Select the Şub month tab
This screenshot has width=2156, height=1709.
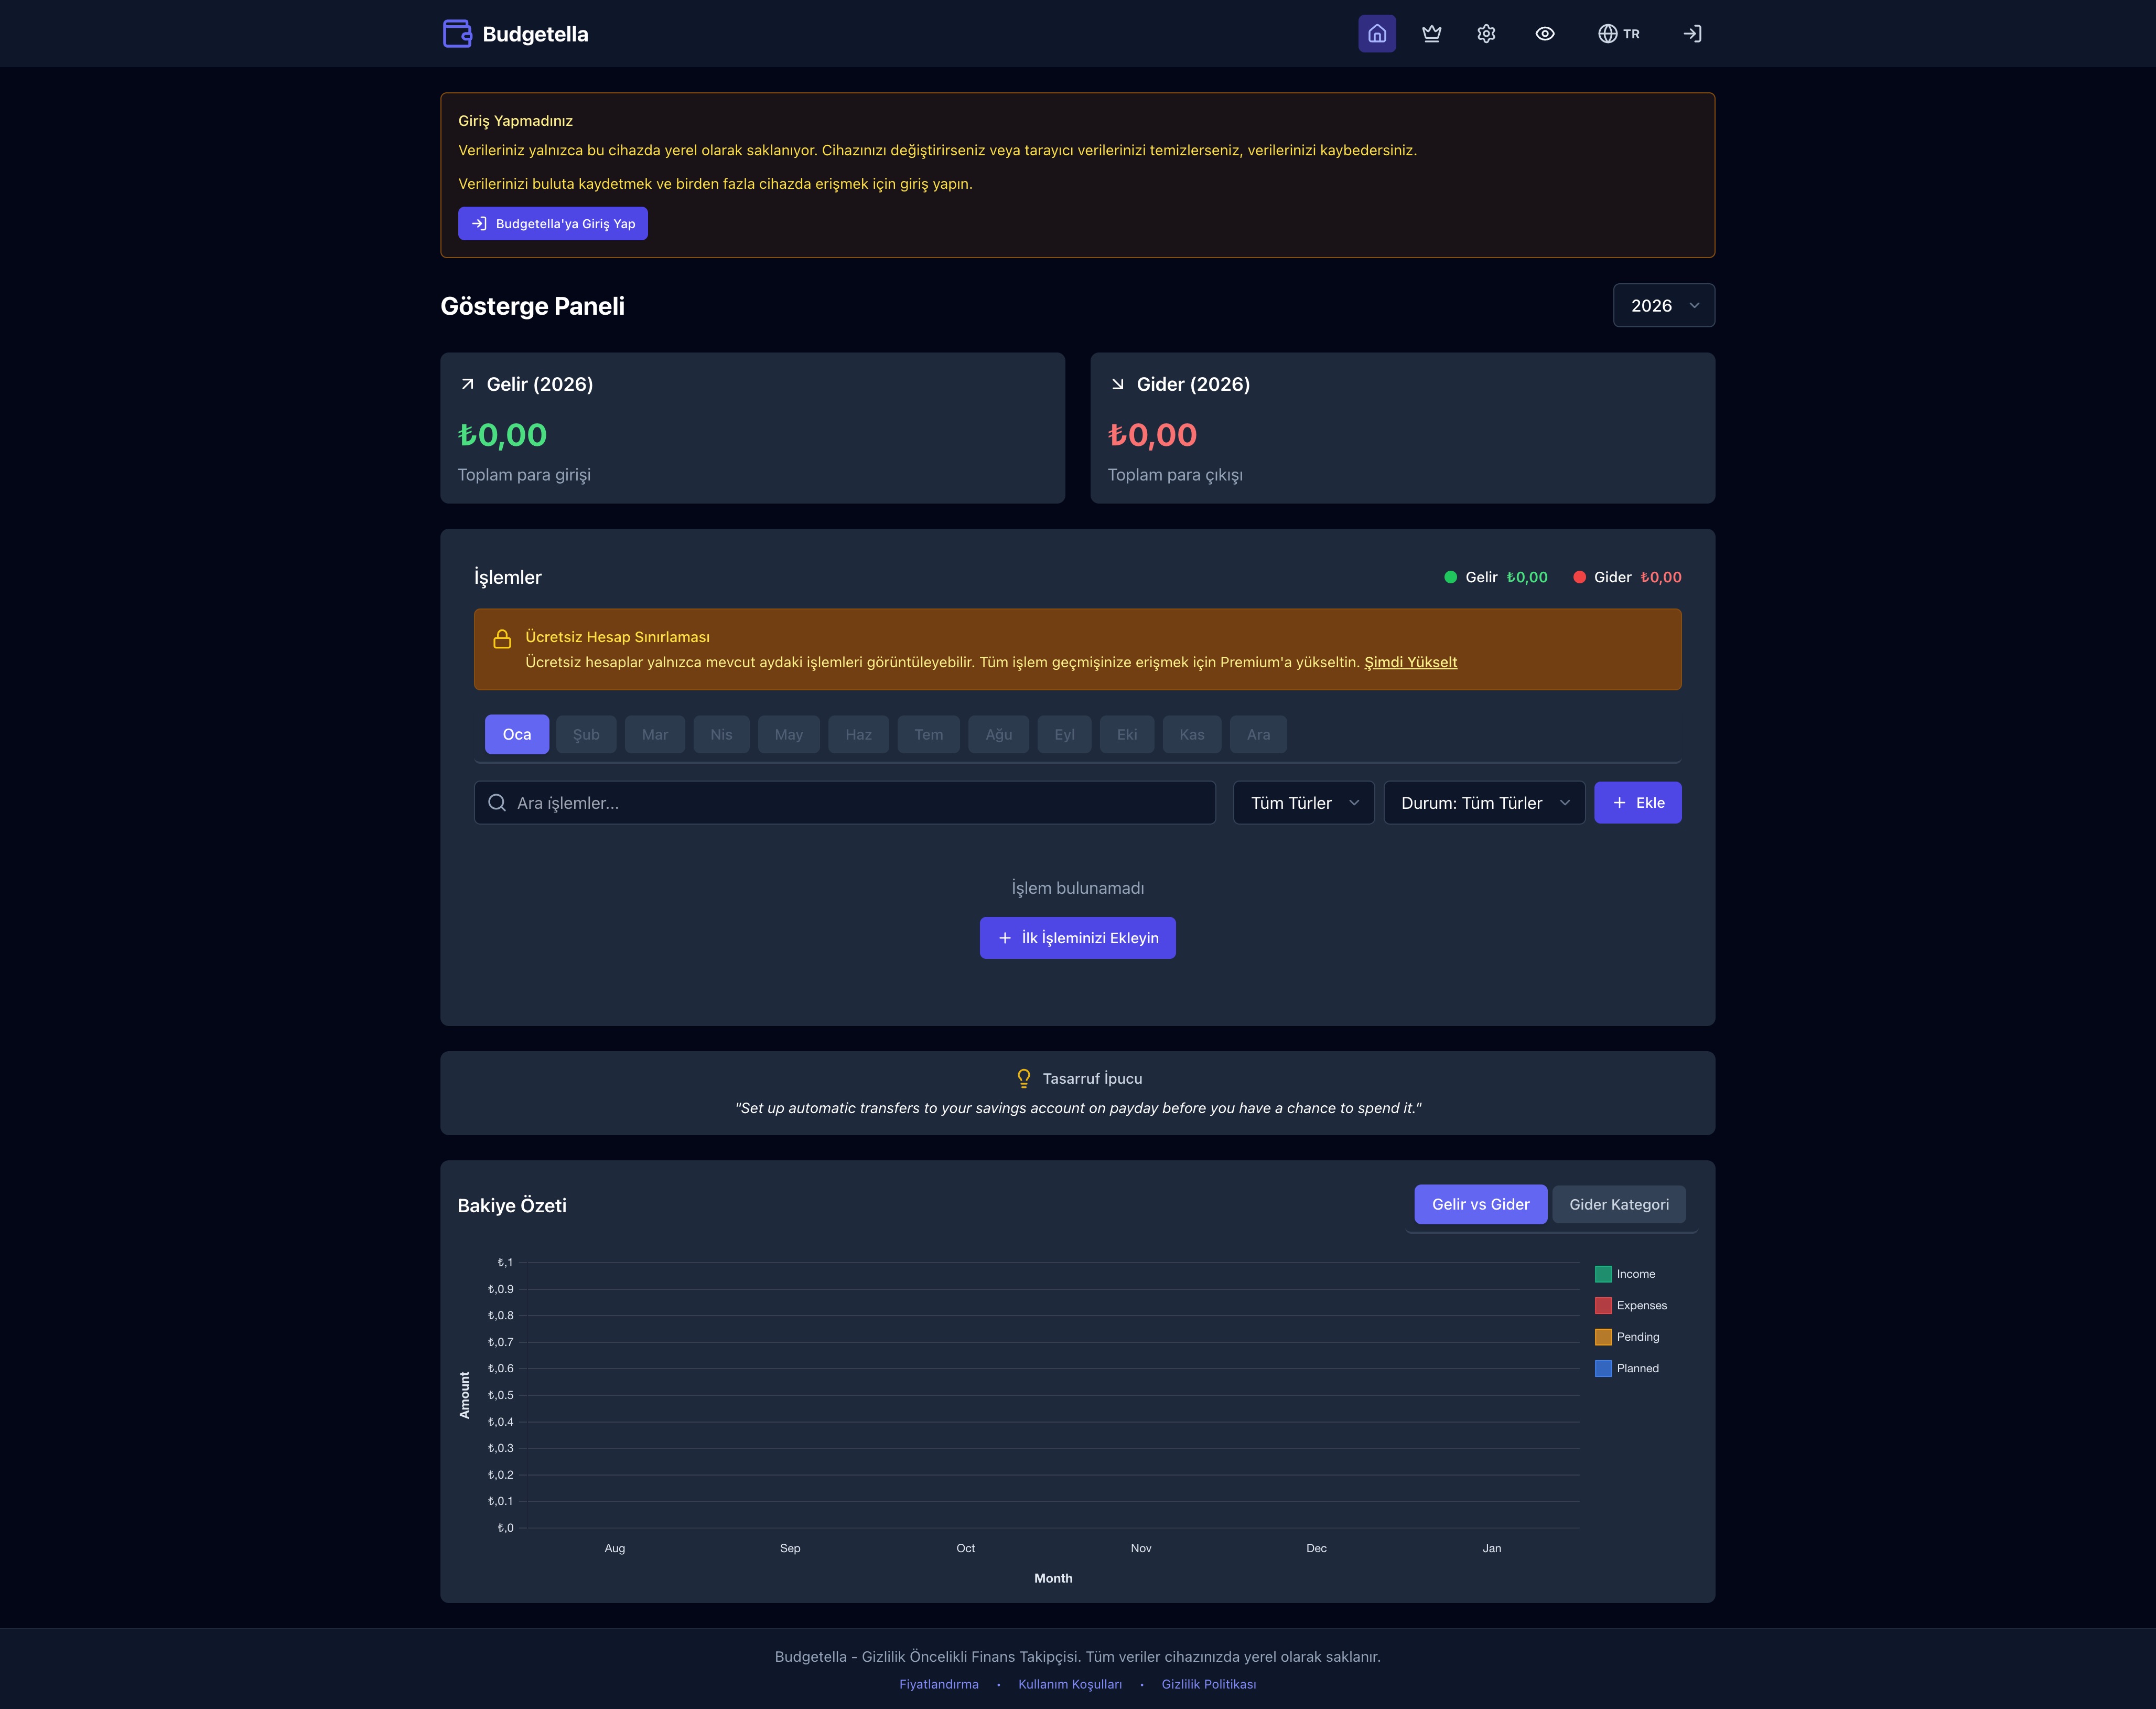pyautogui.click(x=586, y=734)
